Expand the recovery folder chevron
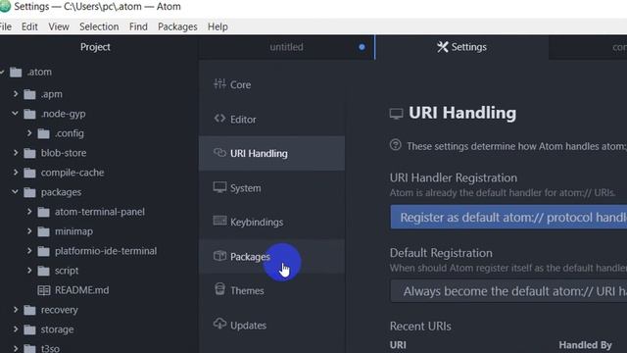The height and width of the screenshot is (353, 627). (x=16, y=310)
